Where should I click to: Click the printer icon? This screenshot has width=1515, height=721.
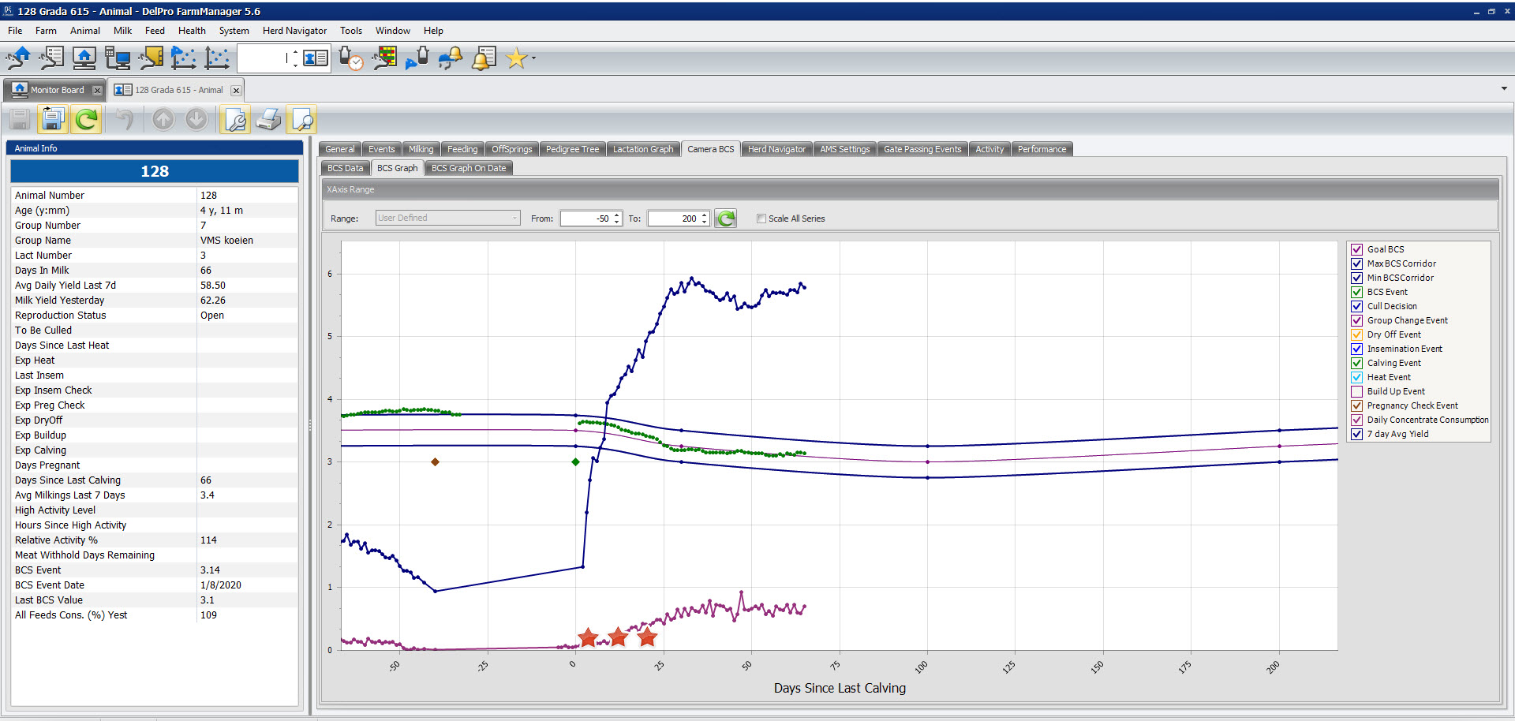[268, 119]
